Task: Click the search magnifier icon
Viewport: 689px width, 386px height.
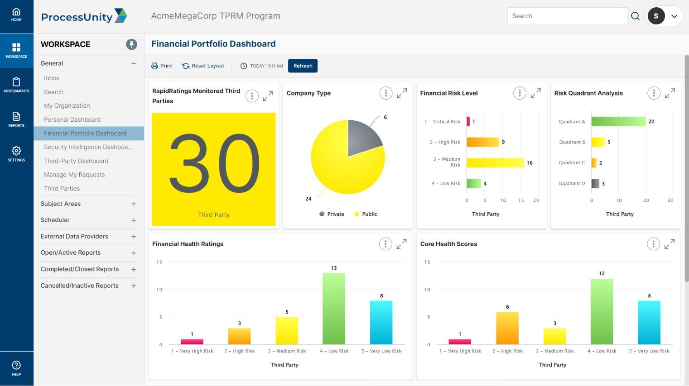Action: click(x=635, y=16)
